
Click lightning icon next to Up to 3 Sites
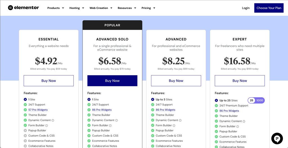153,99
